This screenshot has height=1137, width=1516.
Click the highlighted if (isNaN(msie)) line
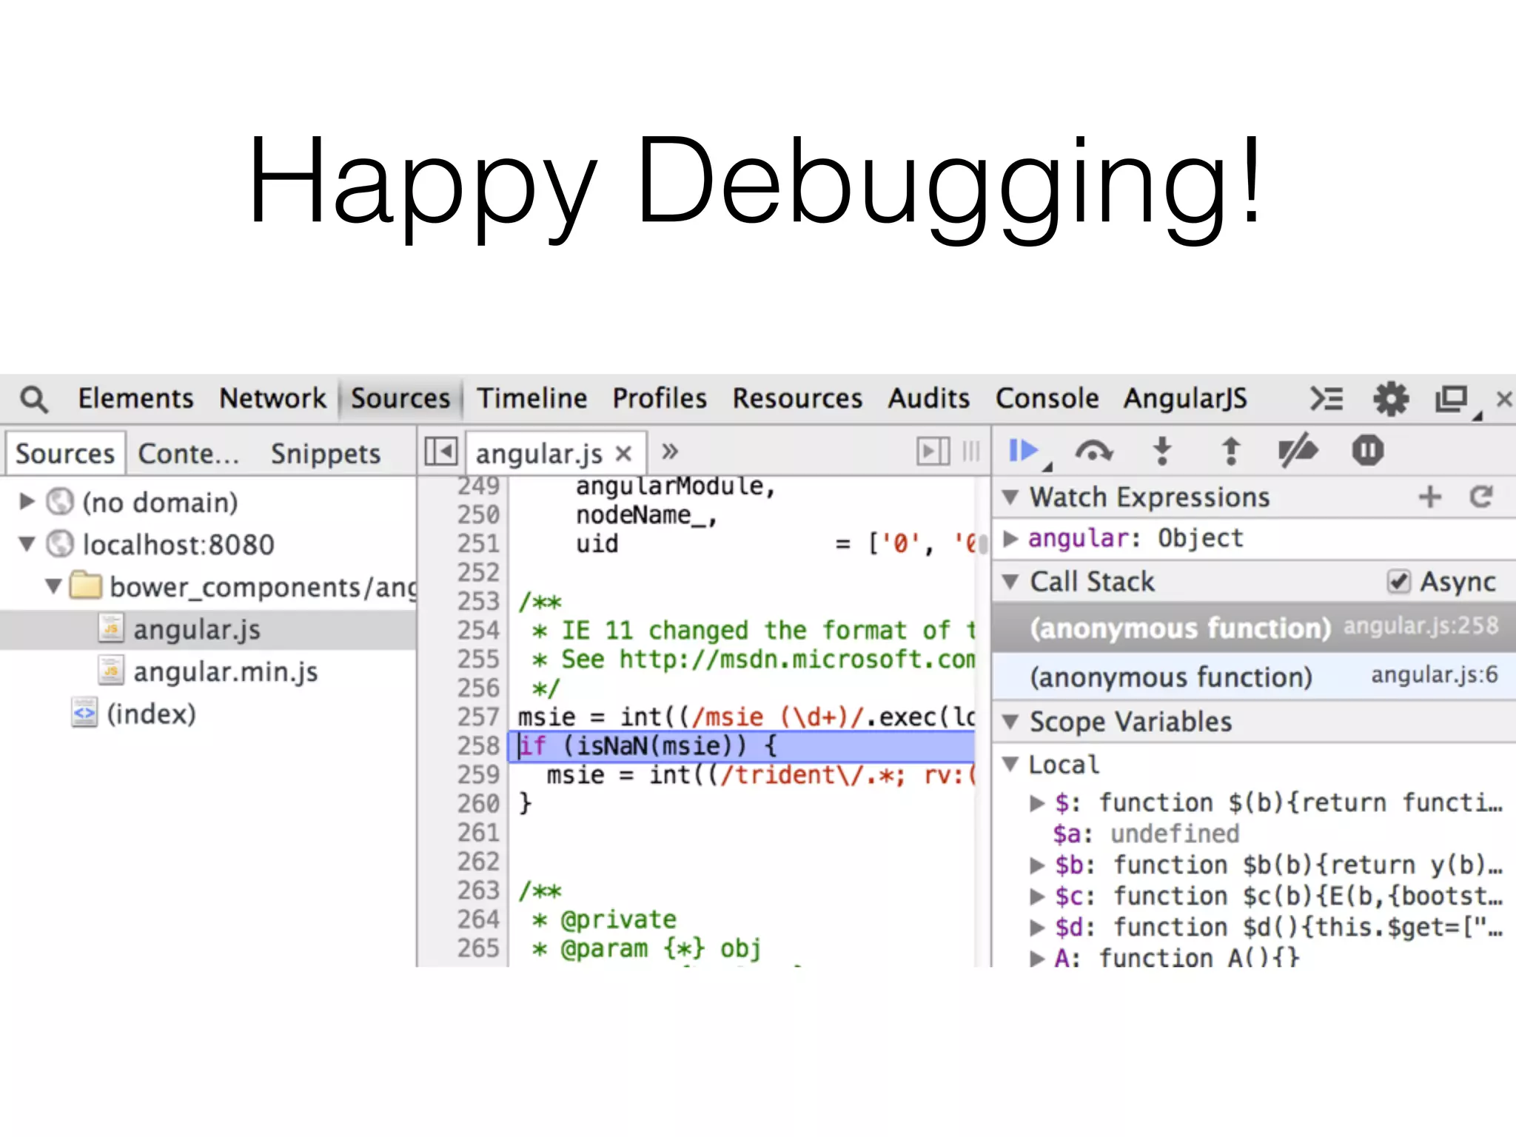pos(742,745)
